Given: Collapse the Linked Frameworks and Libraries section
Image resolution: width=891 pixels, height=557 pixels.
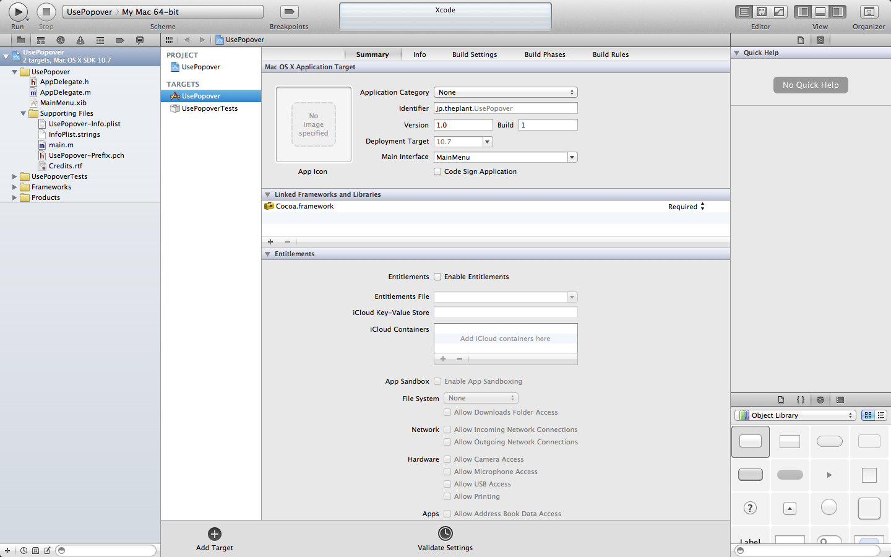Looking at the screenshot, I should (x=267, y=194).
